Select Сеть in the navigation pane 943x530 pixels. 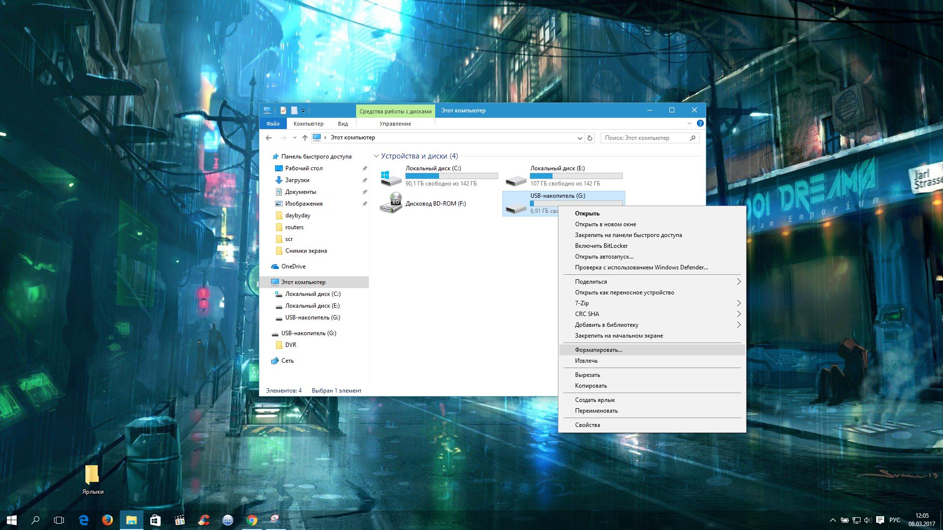(287, 361)
